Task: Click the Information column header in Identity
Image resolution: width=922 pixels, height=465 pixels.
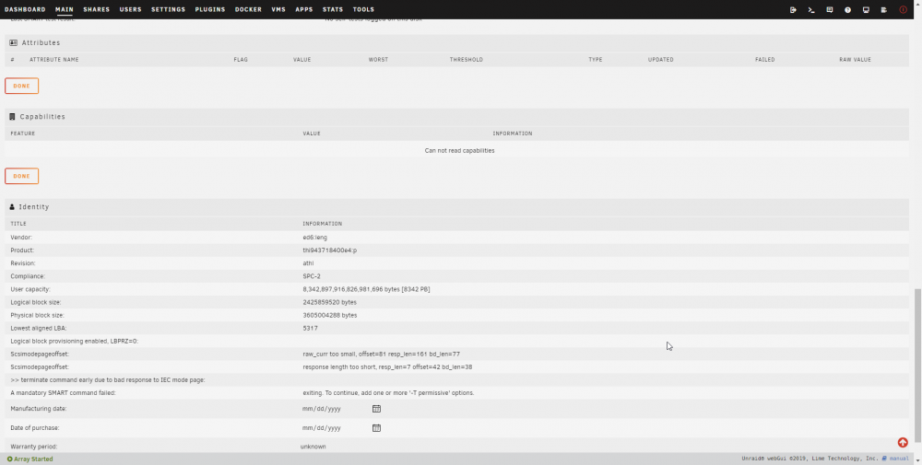Action: [322, 224]
